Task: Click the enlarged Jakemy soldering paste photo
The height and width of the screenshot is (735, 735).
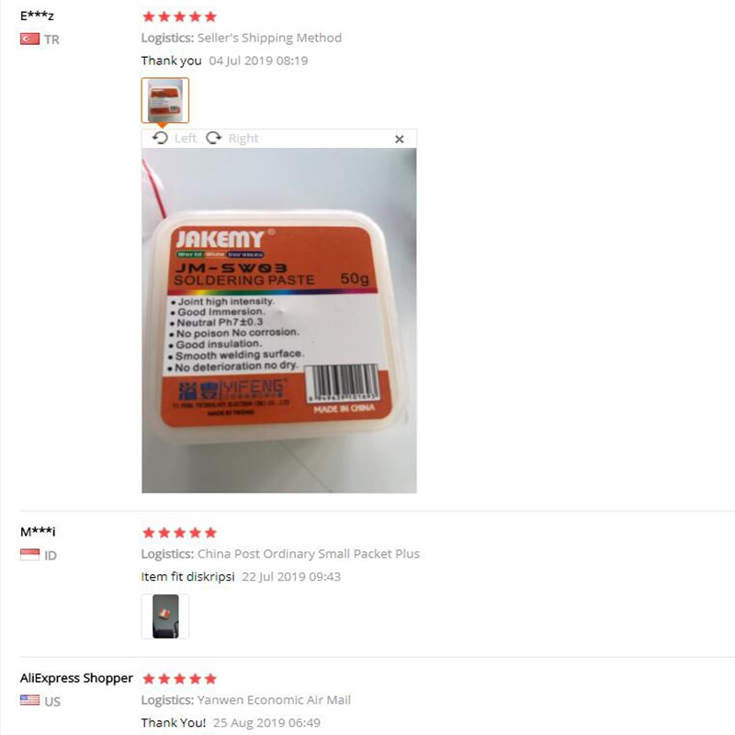Action: coord(279,320)
